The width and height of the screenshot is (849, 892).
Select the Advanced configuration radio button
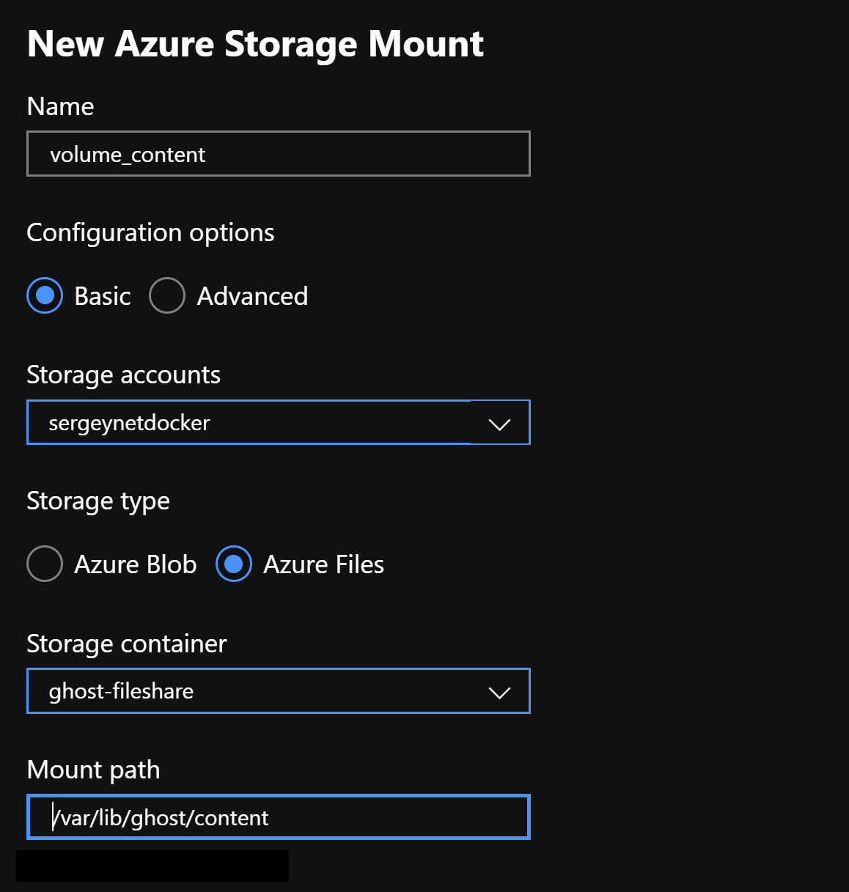[x=167, y=296]
